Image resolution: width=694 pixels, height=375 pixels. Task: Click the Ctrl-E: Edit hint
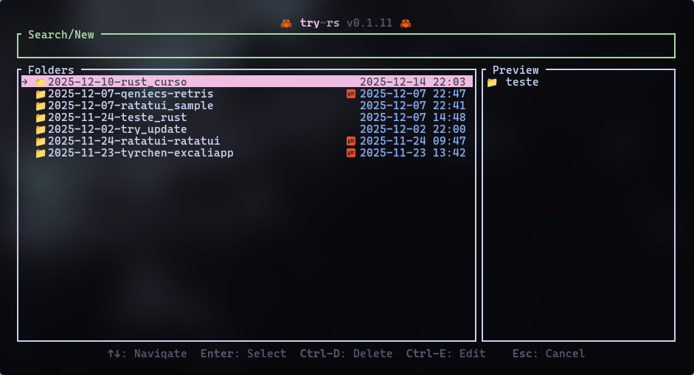445,354
